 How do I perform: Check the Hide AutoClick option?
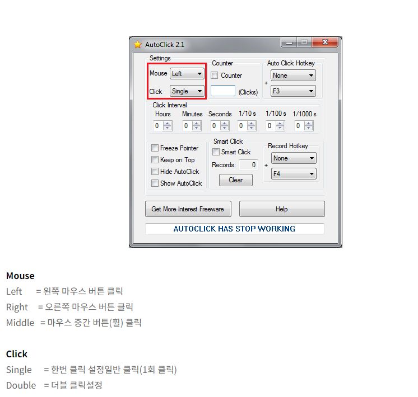[155, 171]
